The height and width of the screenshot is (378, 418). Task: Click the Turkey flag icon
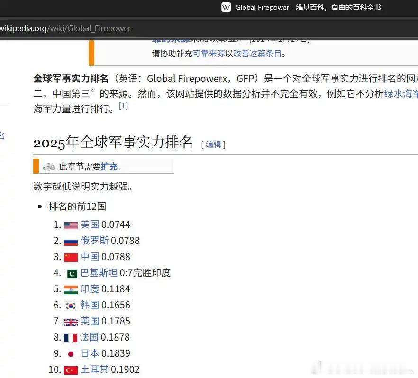71,370
